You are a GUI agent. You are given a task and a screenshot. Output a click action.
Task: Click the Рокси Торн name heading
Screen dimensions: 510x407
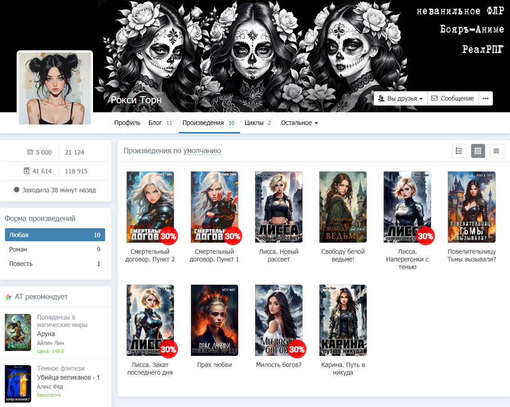[x=136, y=100]
